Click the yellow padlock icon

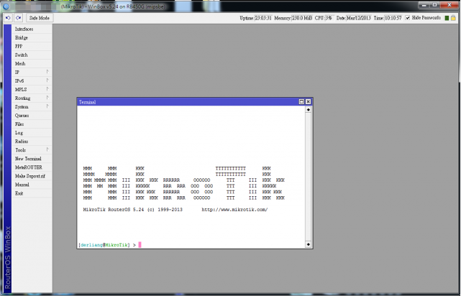[454, 18]
